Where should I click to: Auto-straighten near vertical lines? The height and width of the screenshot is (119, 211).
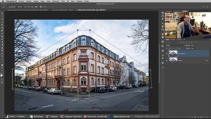pyautogui.click(x=25, y=7)
